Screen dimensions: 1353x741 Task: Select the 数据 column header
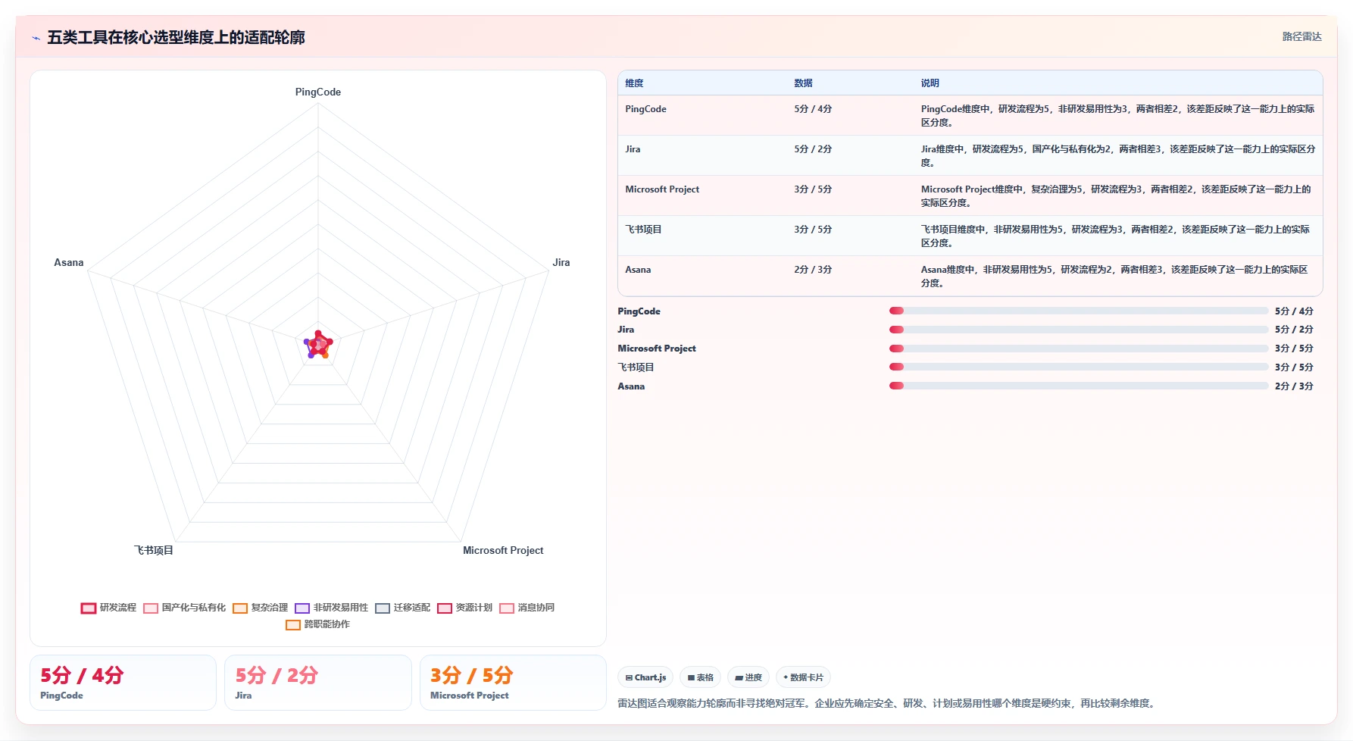pyautogui.click(x=803, y=83)
